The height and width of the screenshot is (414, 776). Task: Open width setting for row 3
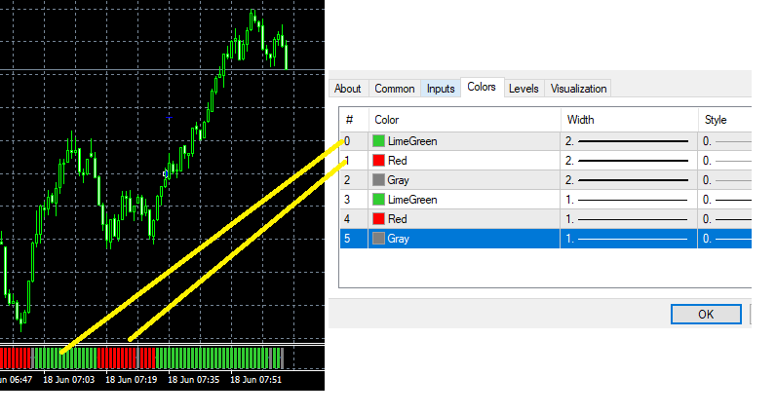point(629,200)
